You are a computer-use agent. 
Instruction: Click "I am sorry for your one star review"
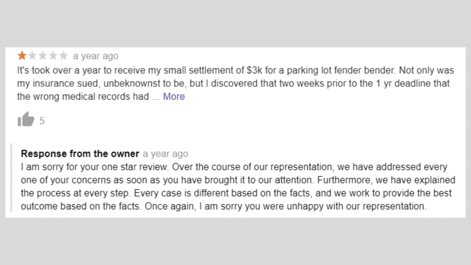tap(91, 167)
